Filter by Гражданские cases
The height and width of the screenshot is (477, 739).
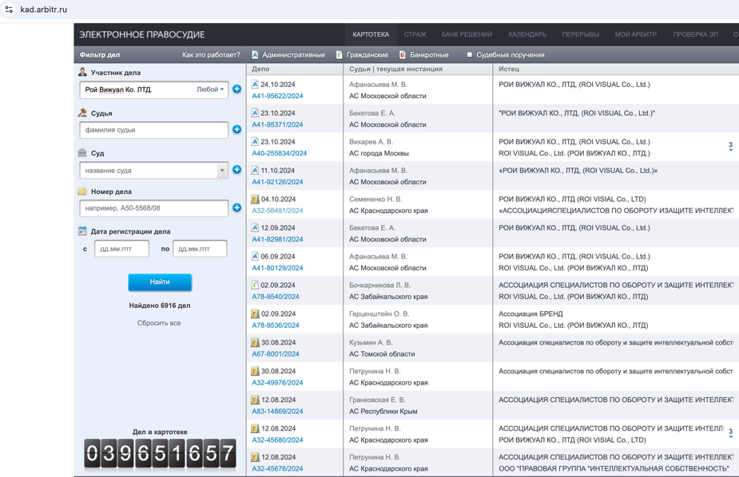pyautogui.click(x=362, y=55)
